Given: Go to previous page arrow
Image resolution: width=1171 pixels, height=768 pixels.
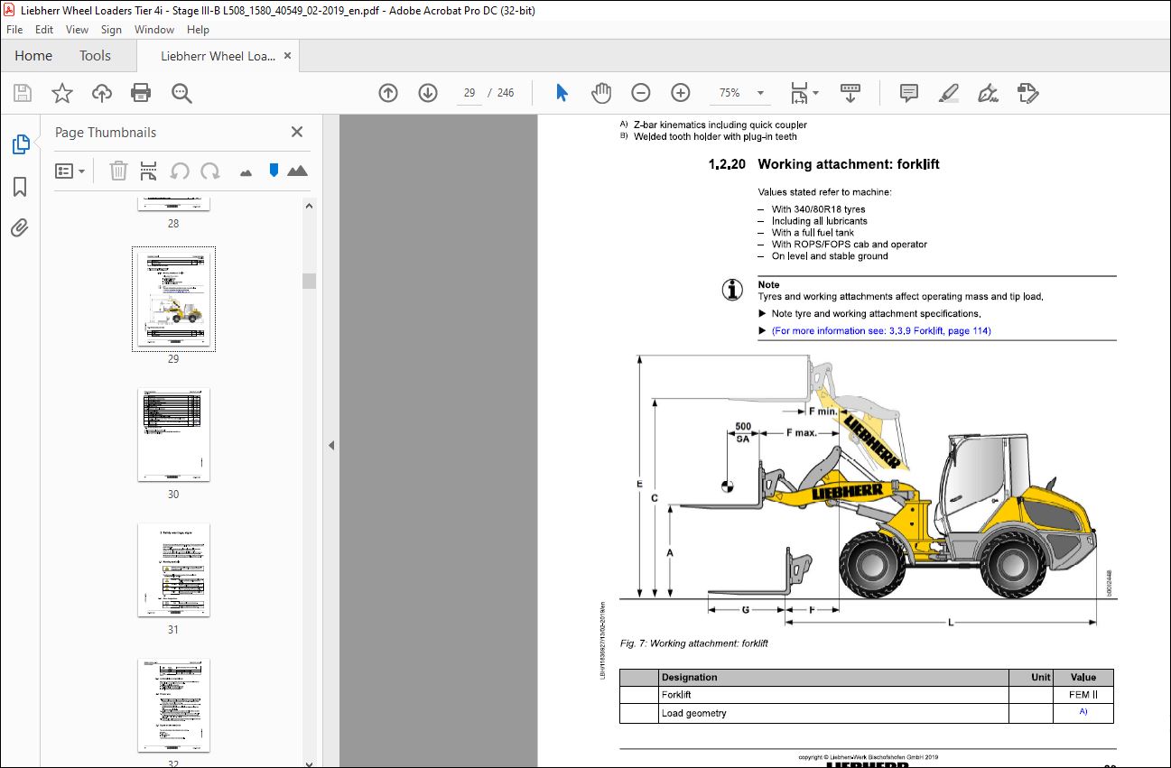Looking at the screenshot, I should click(x=388, y=93).
